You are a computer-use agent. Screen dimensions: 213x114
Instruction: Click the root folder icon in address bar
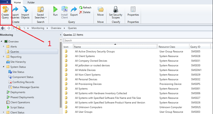19,28
